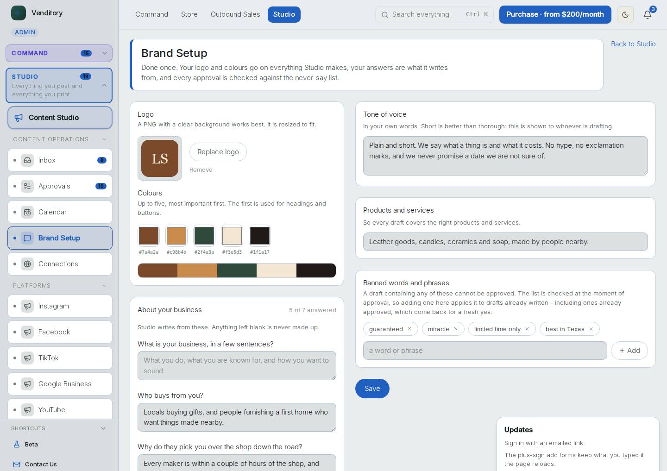
Task: Toggle dark mode with moon icon
Action: click(x=625, y=15)
